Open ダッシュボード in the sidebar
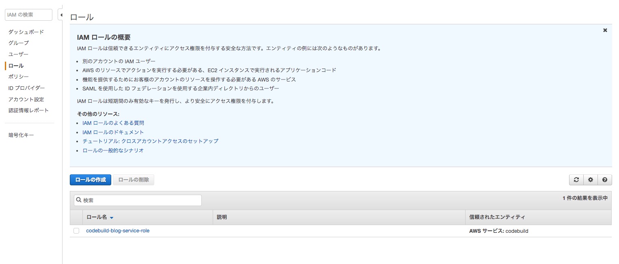The image size is (619, 264). [26, 32]
